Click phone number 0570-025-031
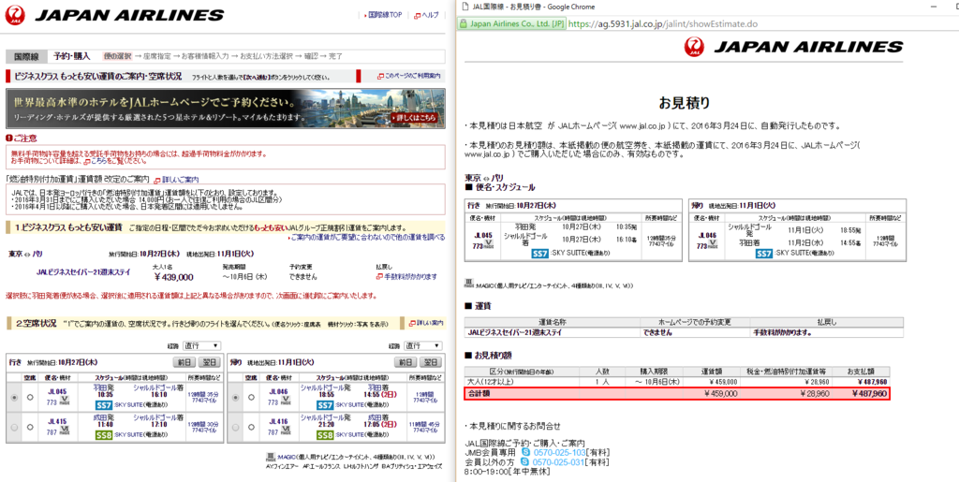 click(x=558, y=462)
